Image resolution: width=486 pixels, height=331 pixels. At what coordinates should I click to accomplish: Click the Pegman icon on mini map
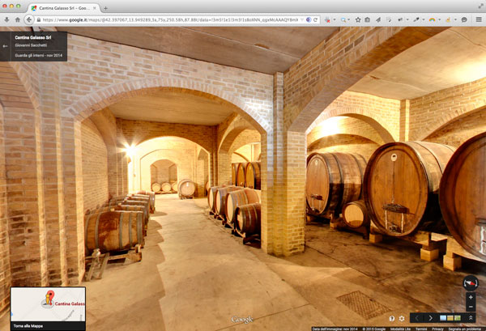click(x=48, y=299)
